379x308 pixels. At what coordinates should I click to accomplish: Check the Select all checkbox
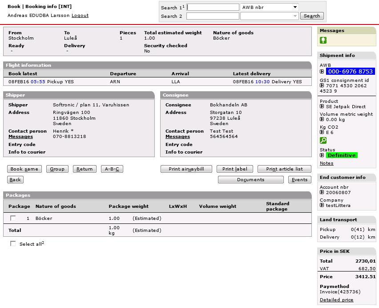coord(13,243)
